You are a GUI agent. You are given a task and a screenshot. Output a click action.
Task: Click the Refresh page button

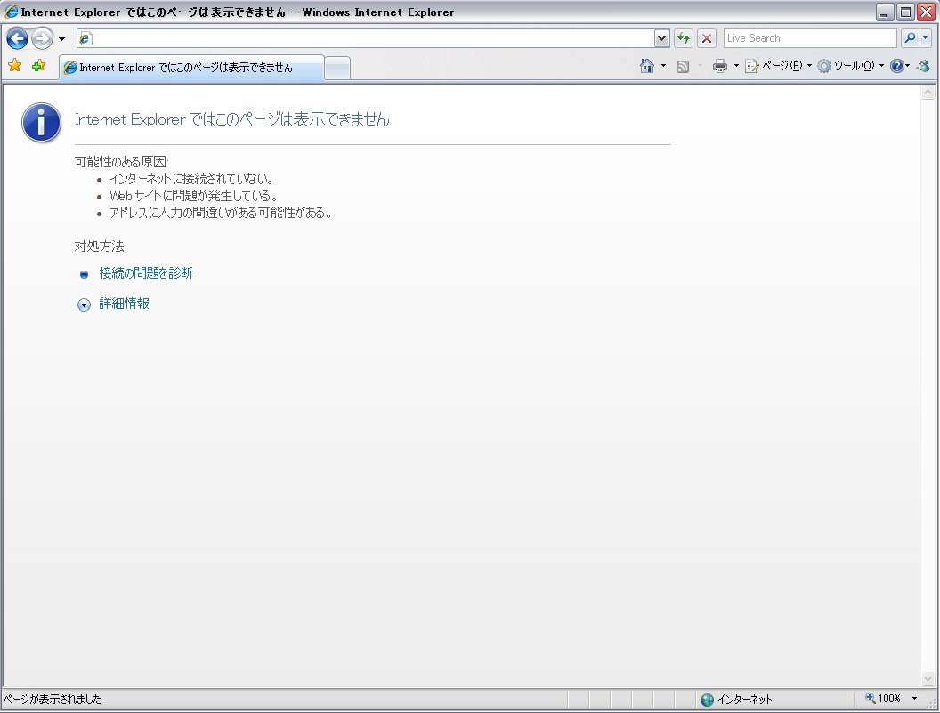684,38
